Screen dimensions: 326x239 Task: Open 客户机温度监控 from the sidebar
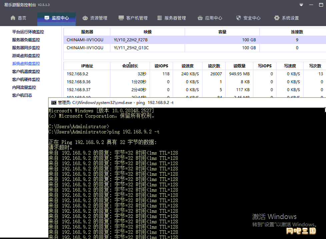(26, 71)
